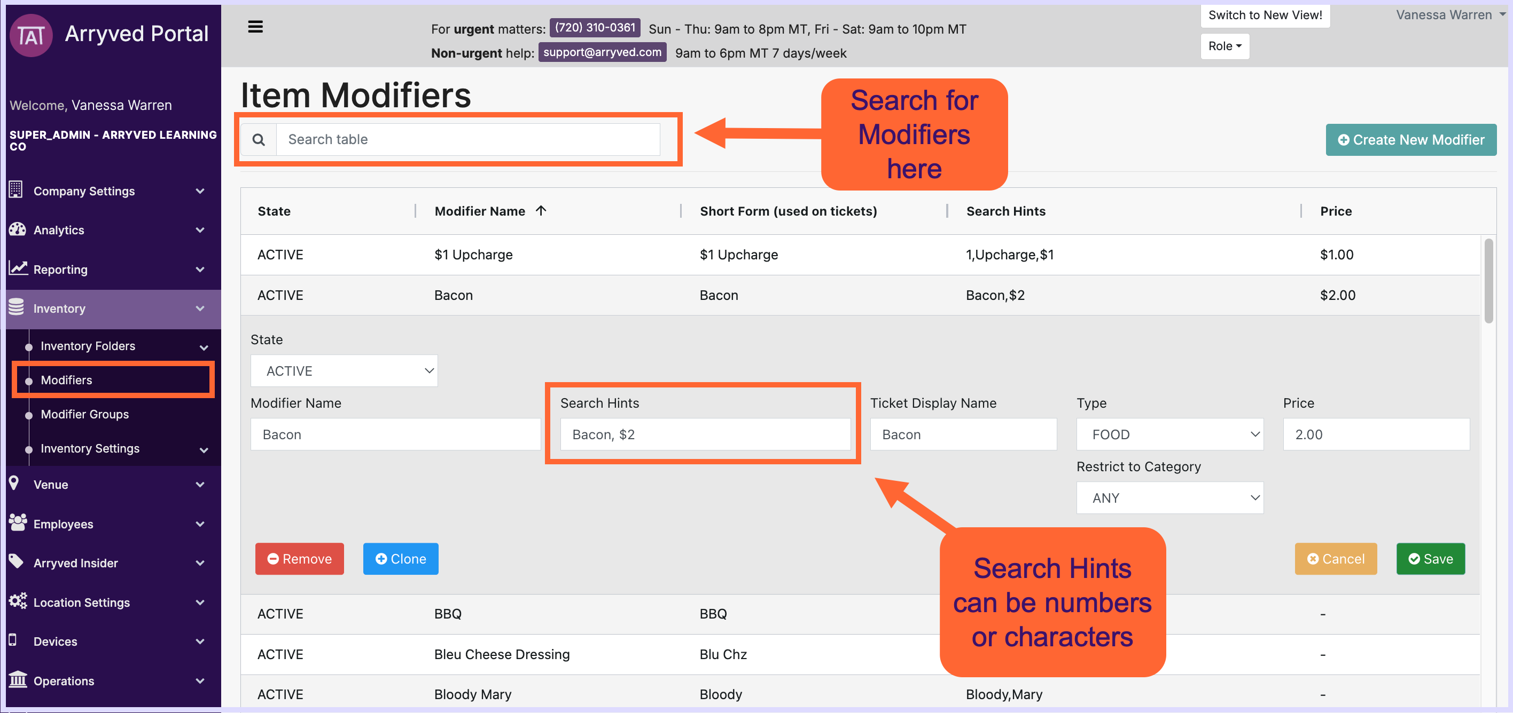Viewport: 1513px width, 713px height.
Task: Click the Search Hints field
Action: click(705, 434)
